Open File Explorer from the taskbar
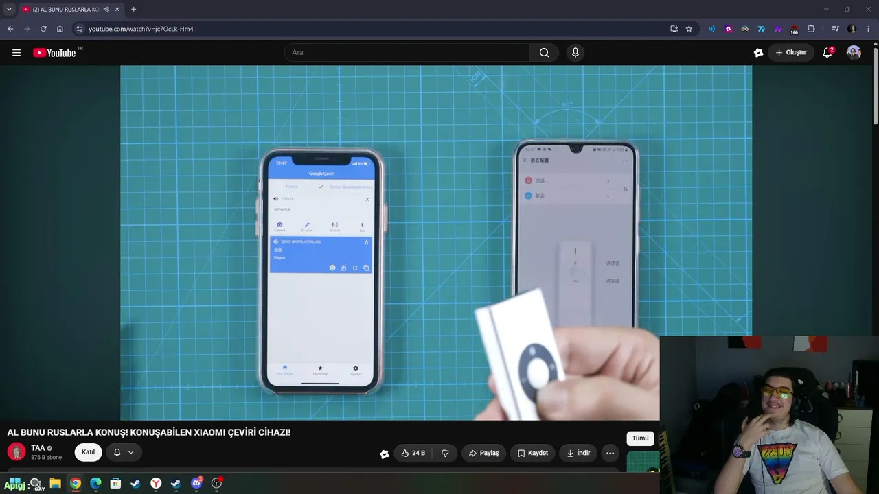 [55, 483]
